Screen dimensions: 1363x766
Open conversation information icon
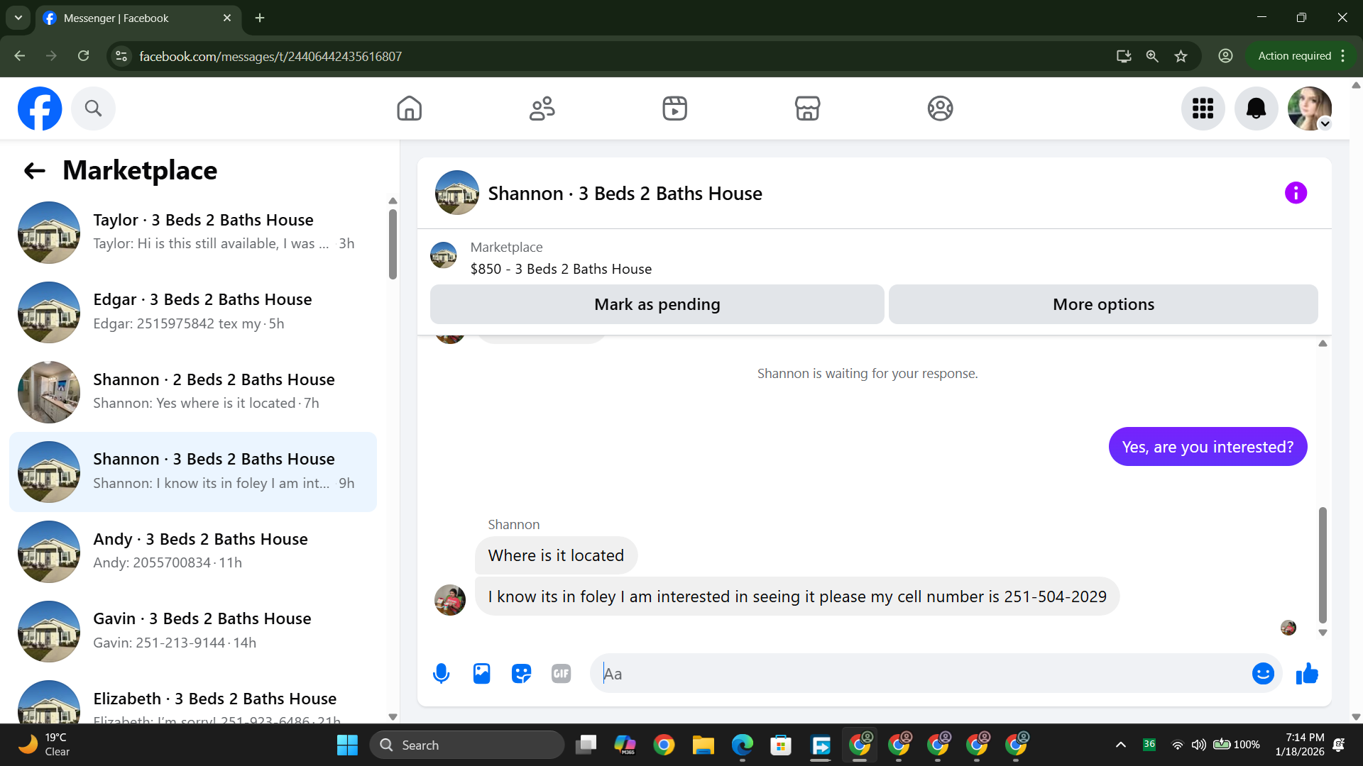pyautogui.click(x=1296, y=193)
